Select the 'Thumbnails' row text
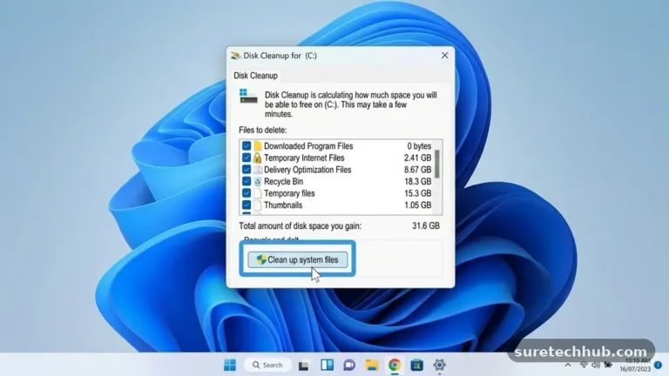This screenshot has width=669, height=376. (x=283, y=205)
